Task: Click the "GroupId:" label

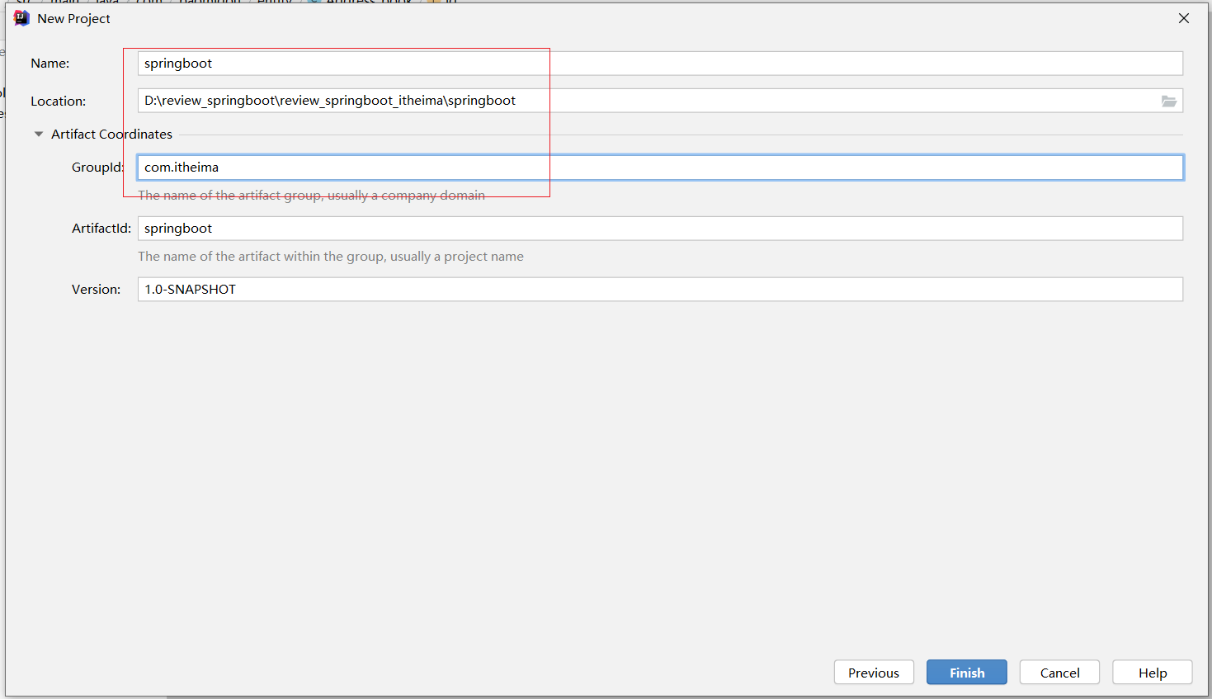Action: point(97,168)
